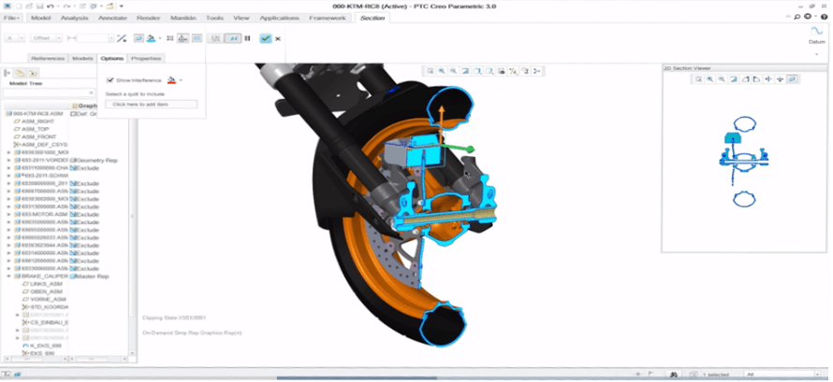Screen dimensions: 833x382
Task: Go to the Render ribbon tab
Action: (x=149, y=18)
